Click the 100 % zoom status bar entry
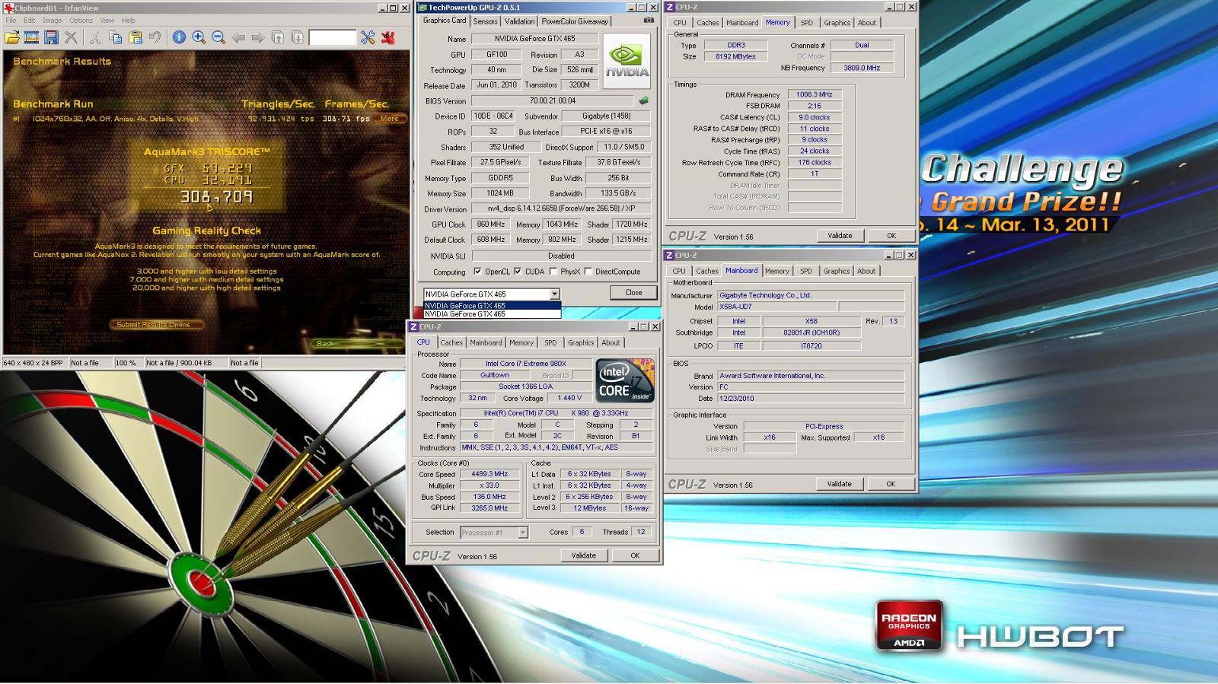Image resolution: width=1218 pixels, height=684 pixels. [x=127, y=363]
